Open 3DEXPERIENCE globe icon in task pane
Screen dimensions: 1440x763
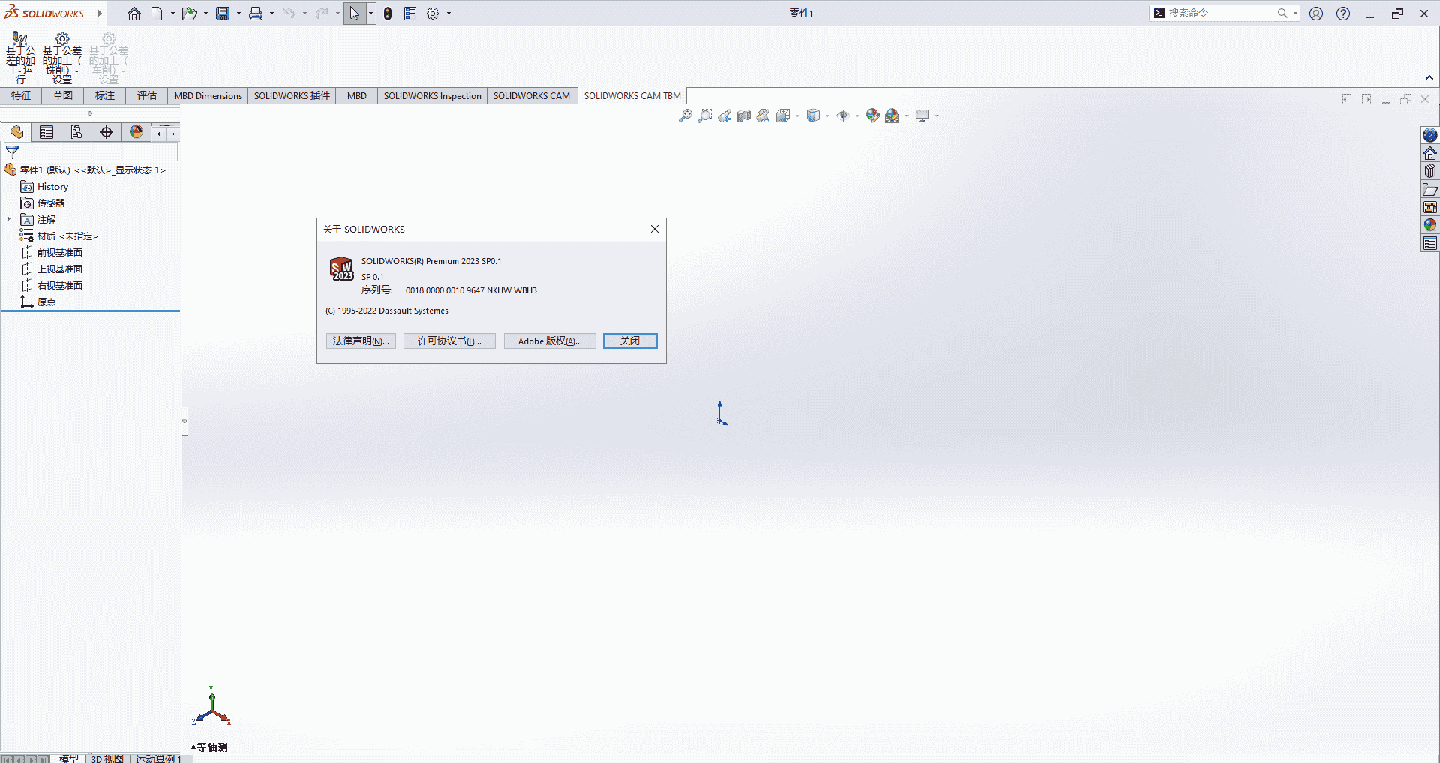coord(1430,135)
